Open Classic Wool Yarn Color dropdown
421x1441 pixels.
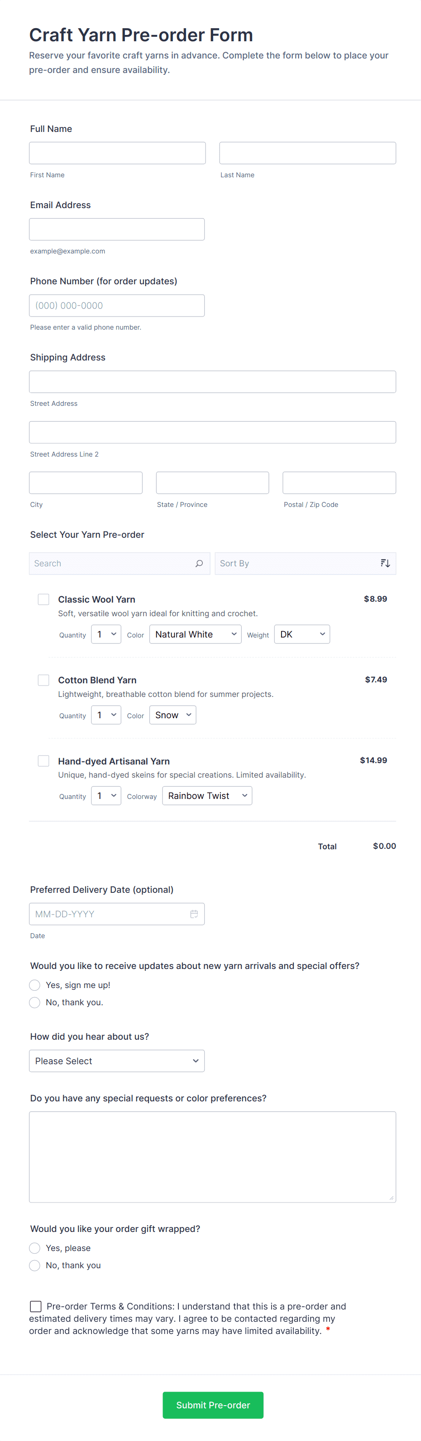click(x=195, y=634)
